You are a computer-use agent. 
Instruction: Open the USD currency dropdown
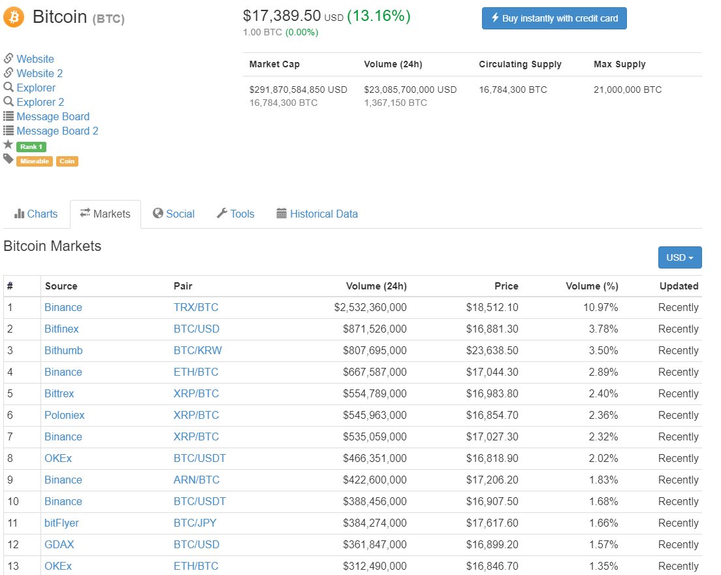(680, 257)
